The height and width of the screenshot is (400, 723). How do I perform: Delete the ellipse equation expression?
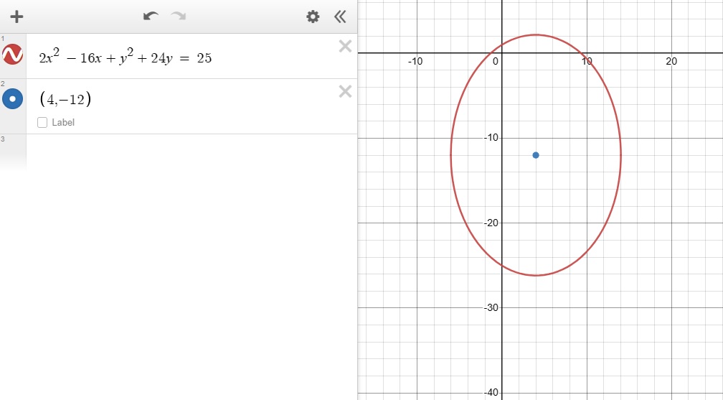pos(345,47)
